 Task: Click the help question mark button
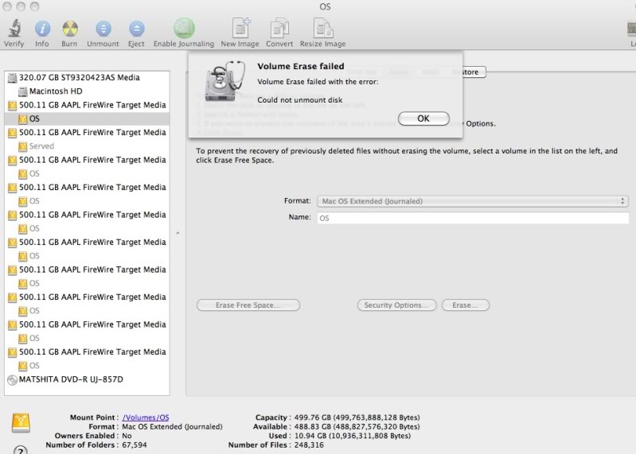[x=20, y=450]
